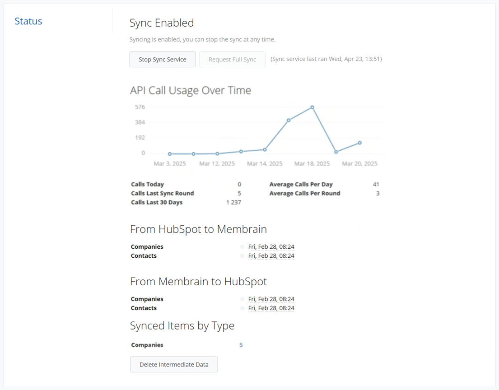The width and height of the screenshot is (499, 390).
Task: Click the Calls Today label
Action: [147, 184]
